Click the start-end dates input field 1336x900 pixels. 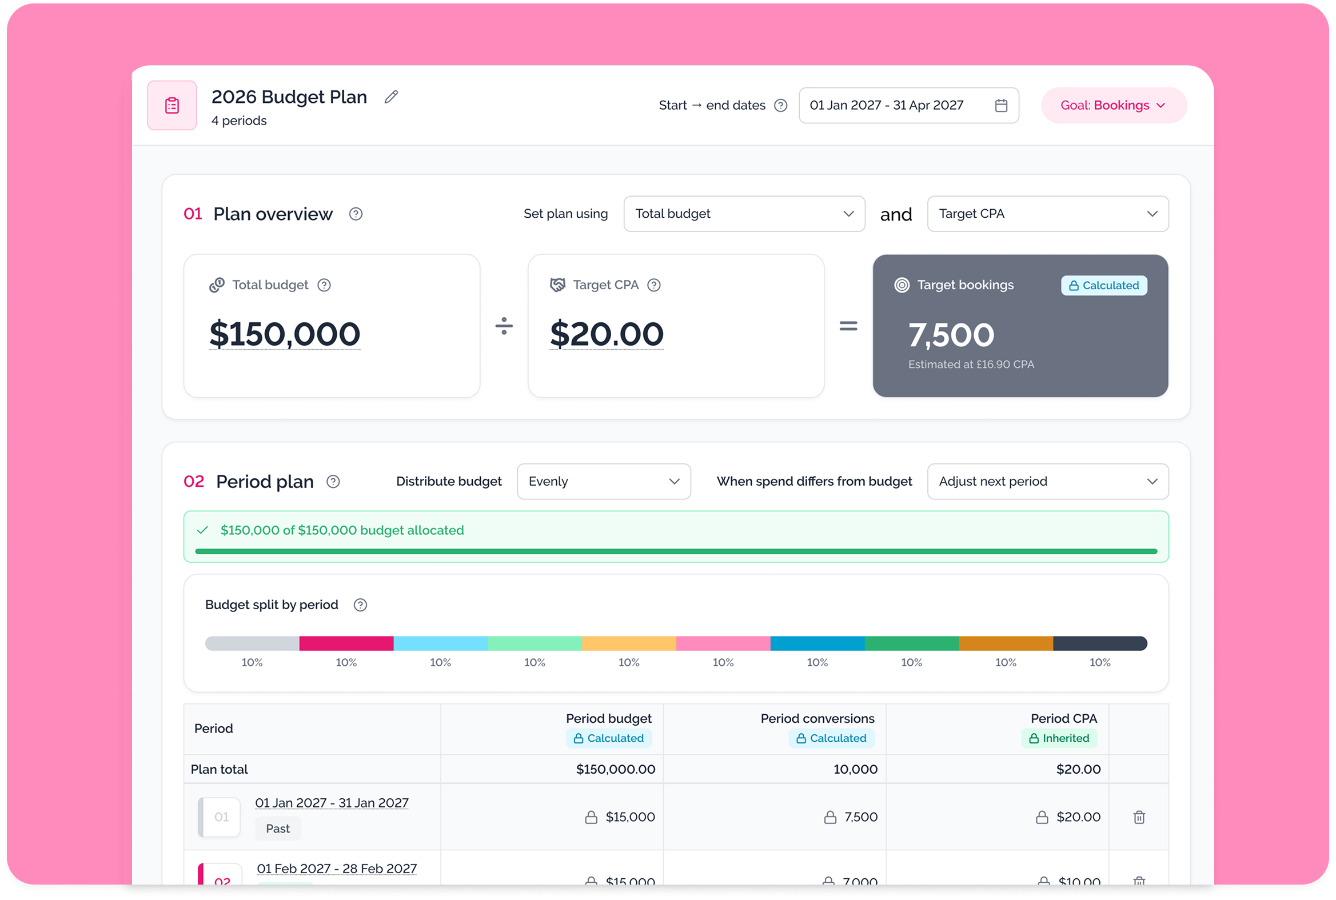908,106
